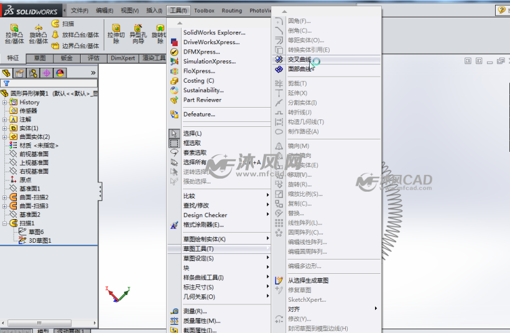Expand the History folder node
The image size is (510, 333).
[6, 102]
